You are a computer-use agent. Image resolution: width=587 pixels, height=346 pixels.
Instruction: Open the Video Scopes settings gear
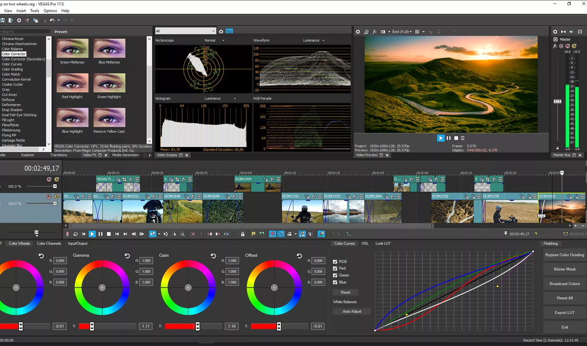[221, 31]
